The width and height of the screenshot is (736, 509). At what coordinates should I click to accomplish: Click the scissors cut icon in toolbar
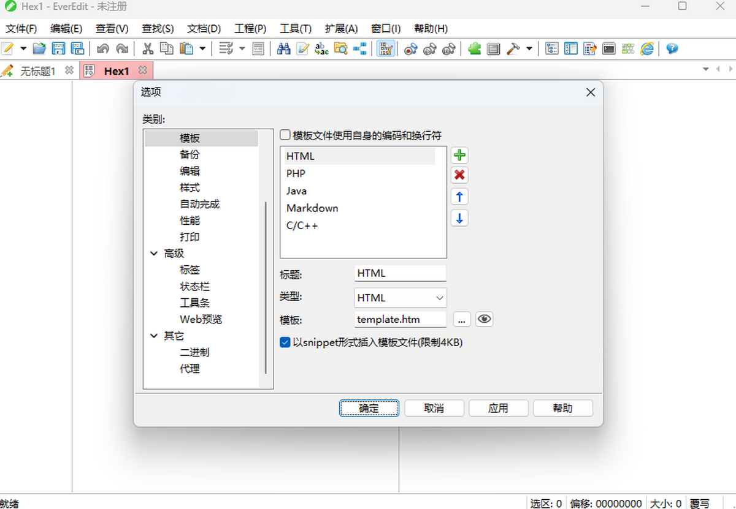click(x=148, y=49)
